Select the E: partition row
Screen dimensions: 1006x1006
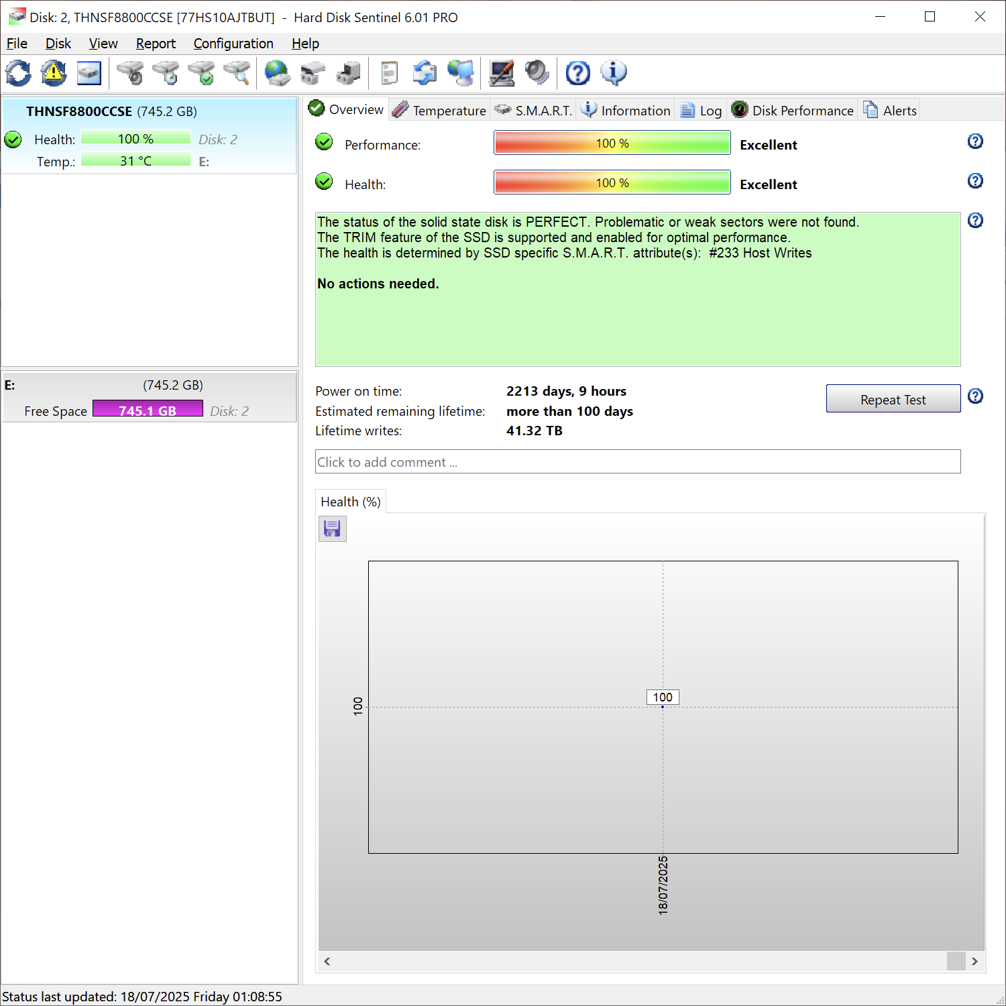[150, 397]
